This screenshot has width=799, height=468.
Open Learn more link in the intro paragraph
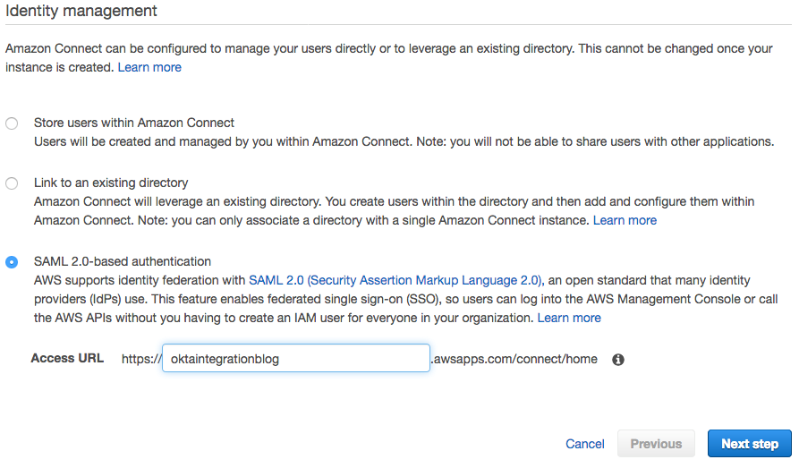coord(149,67)
